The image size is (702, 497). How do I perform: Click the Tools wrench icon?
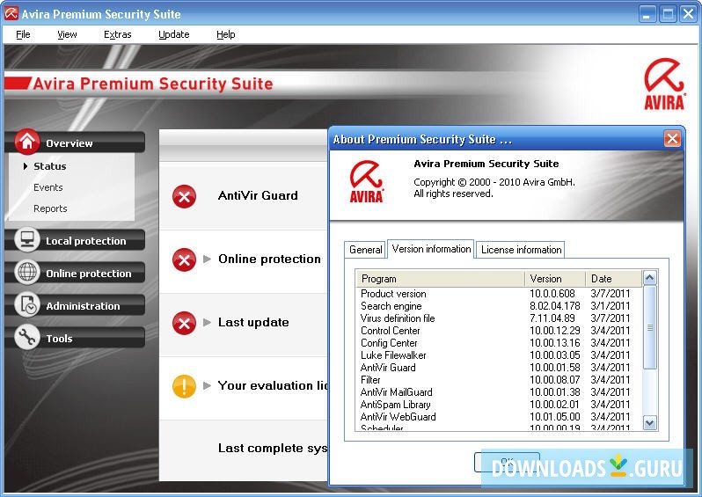[27, 337]
